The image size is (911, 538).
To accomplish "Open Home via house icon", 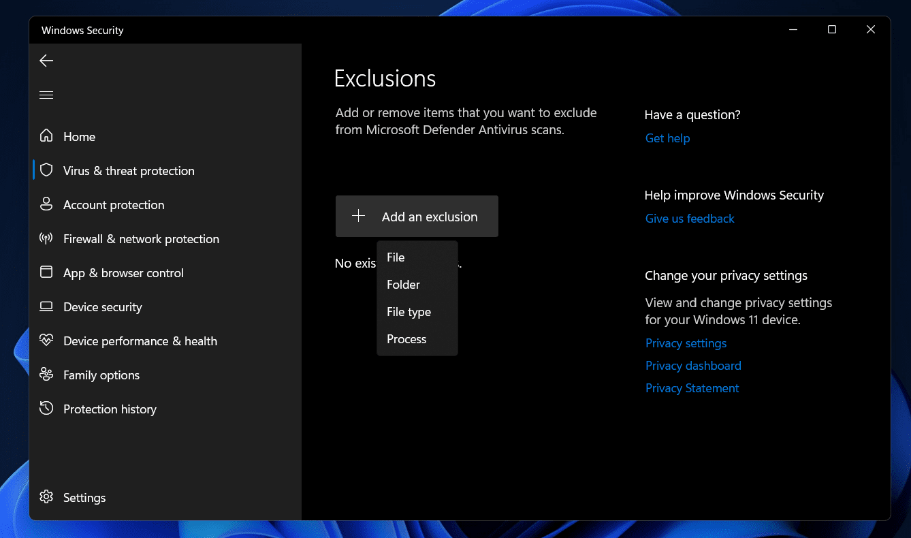I will tap(46, 136).
